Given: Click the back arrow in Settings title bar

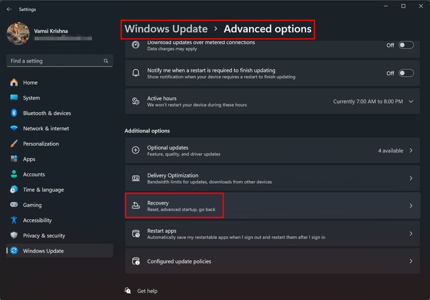Looking at the screenshot, I should point(9,9).
